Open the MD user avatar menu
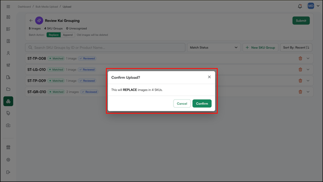The width and height of the screenshot is (323, 182). click(x=310, y=6)
